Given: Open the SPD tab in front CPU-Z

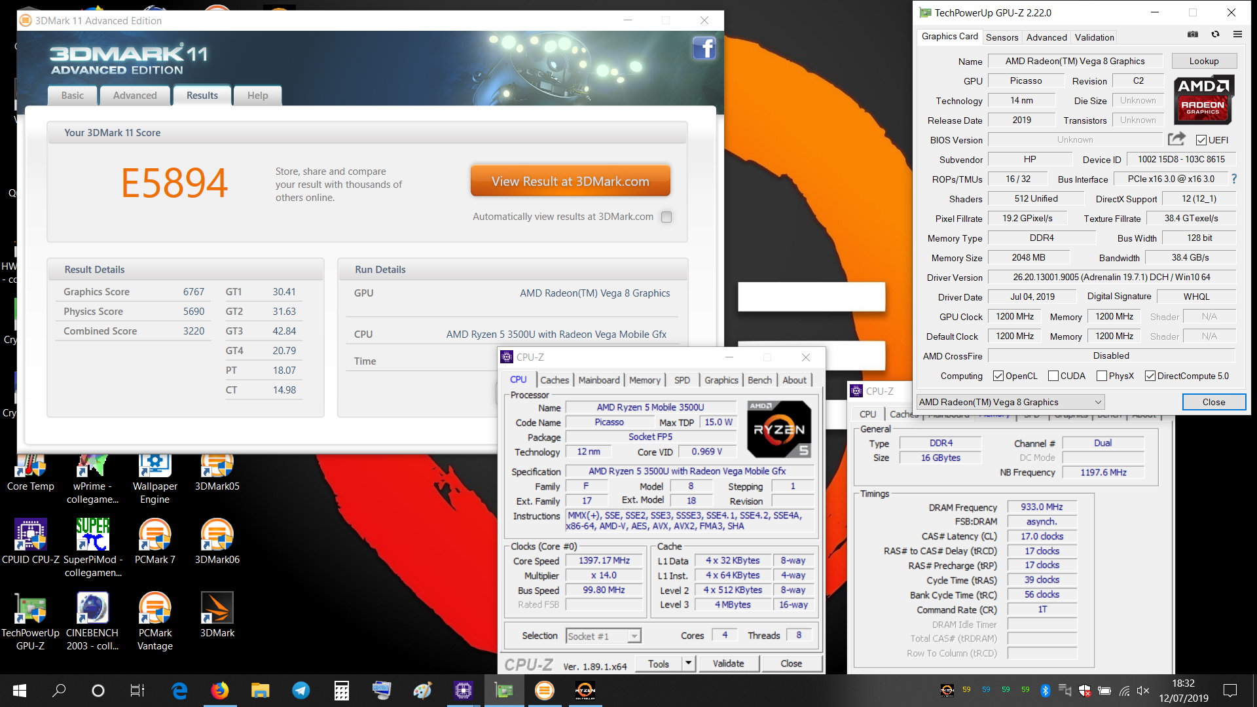Looking at the screenshot, I should pos(682,380).
